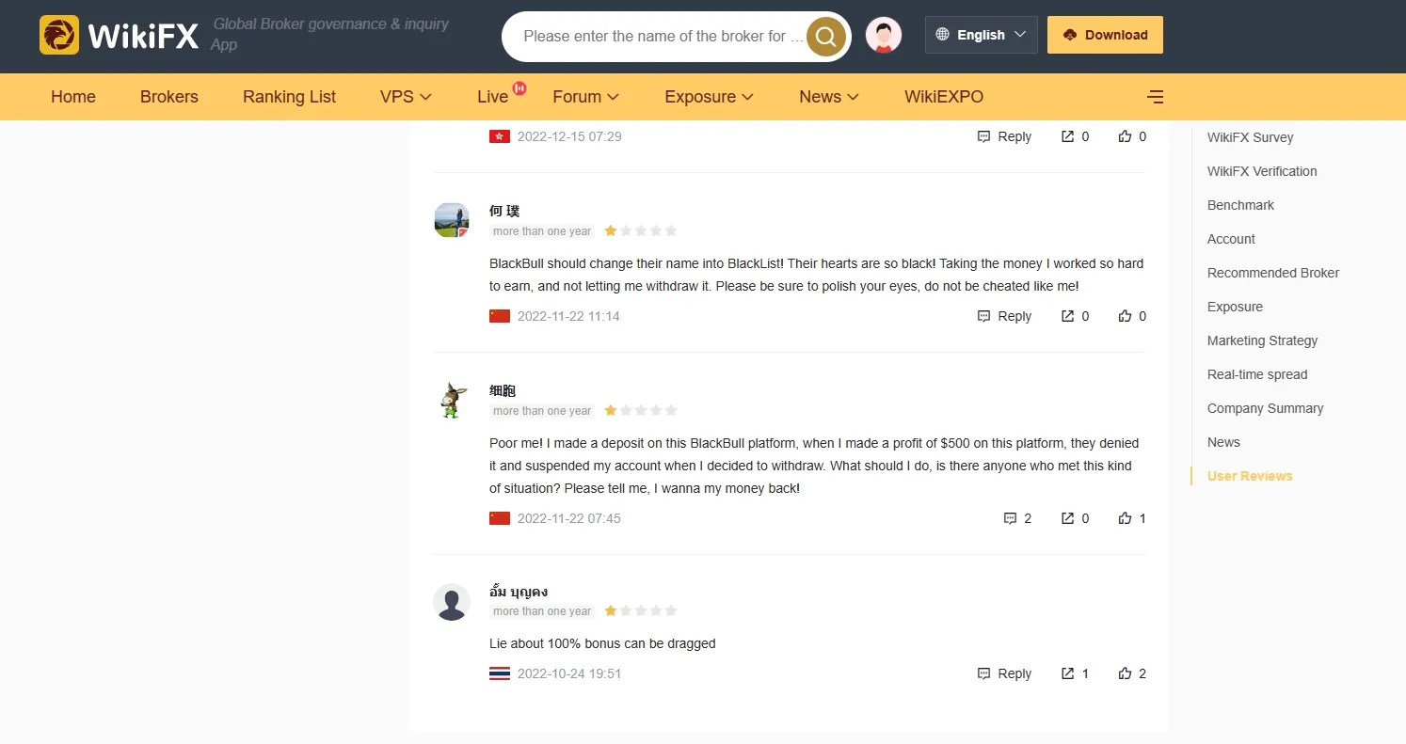Image resolution: width=1406 pixels, height=744 pixels.
Task: Click the Live broadcast badge icon
Action: [519, 88]
